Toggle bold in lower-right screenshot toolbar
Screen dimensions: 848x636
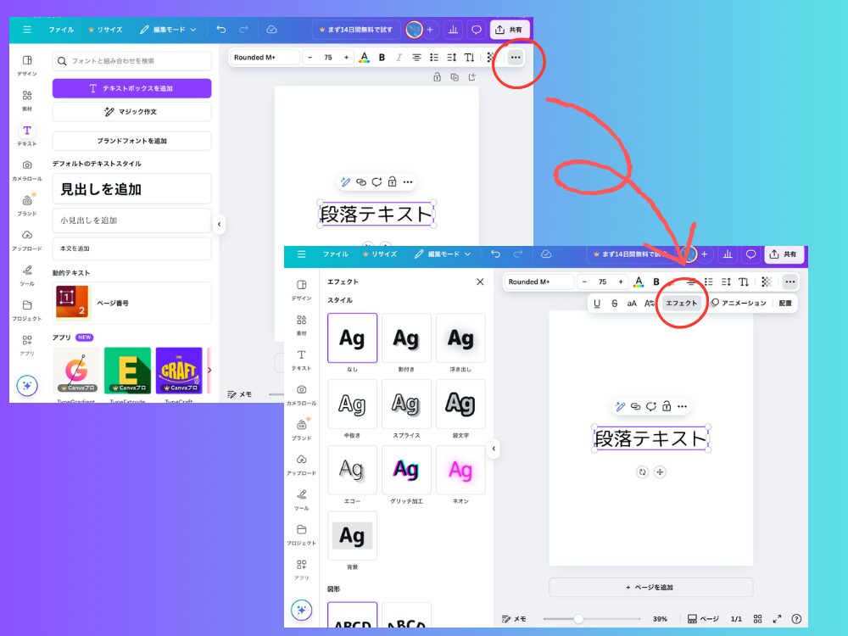pos(656,282)
